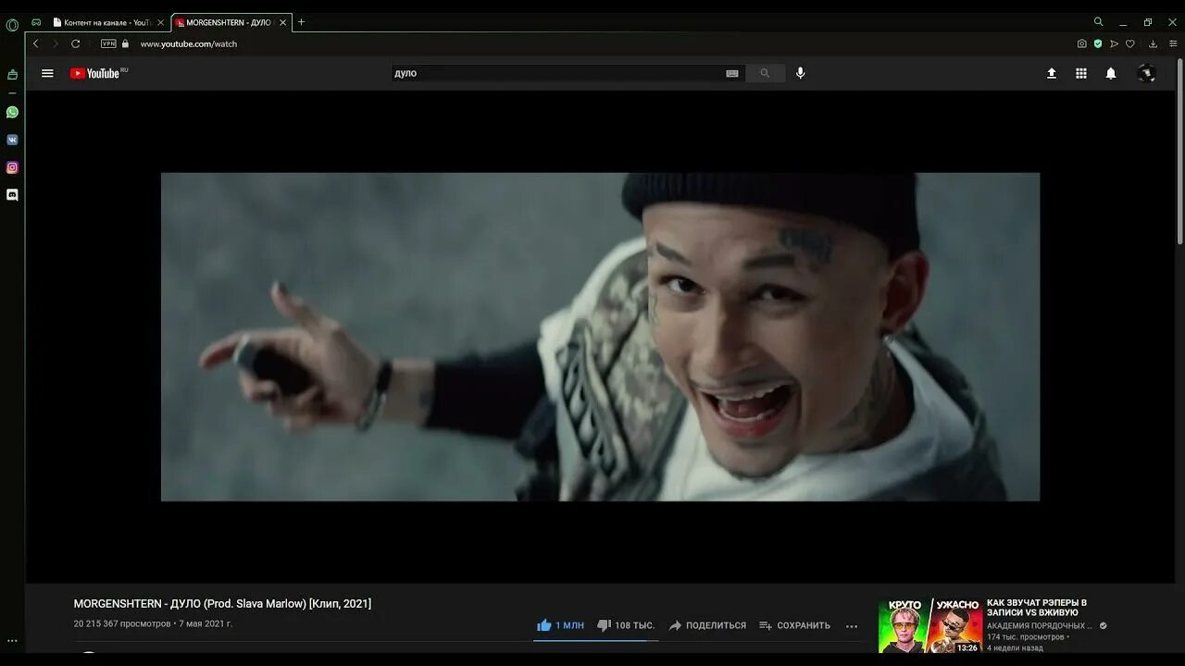Open the browser downloads icon

(1153, 43)
